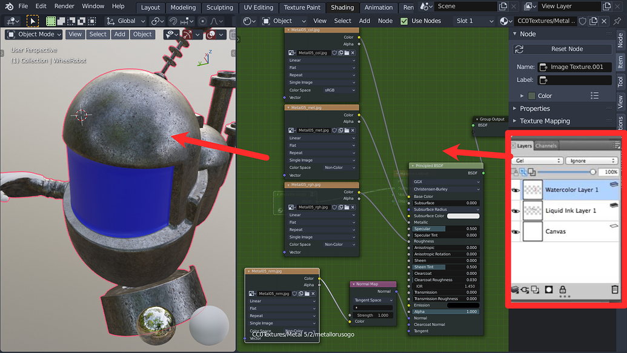Open the editor type menu in top toolbar
The image size is (627, 353).
pos(12,21)
